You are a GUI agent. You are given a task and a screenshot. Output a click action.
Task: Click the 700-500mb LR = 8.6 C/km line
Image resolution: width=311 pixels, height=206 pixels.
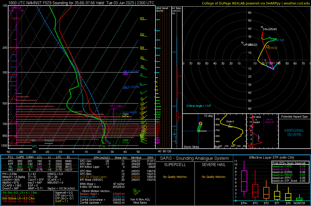point(18,201)
